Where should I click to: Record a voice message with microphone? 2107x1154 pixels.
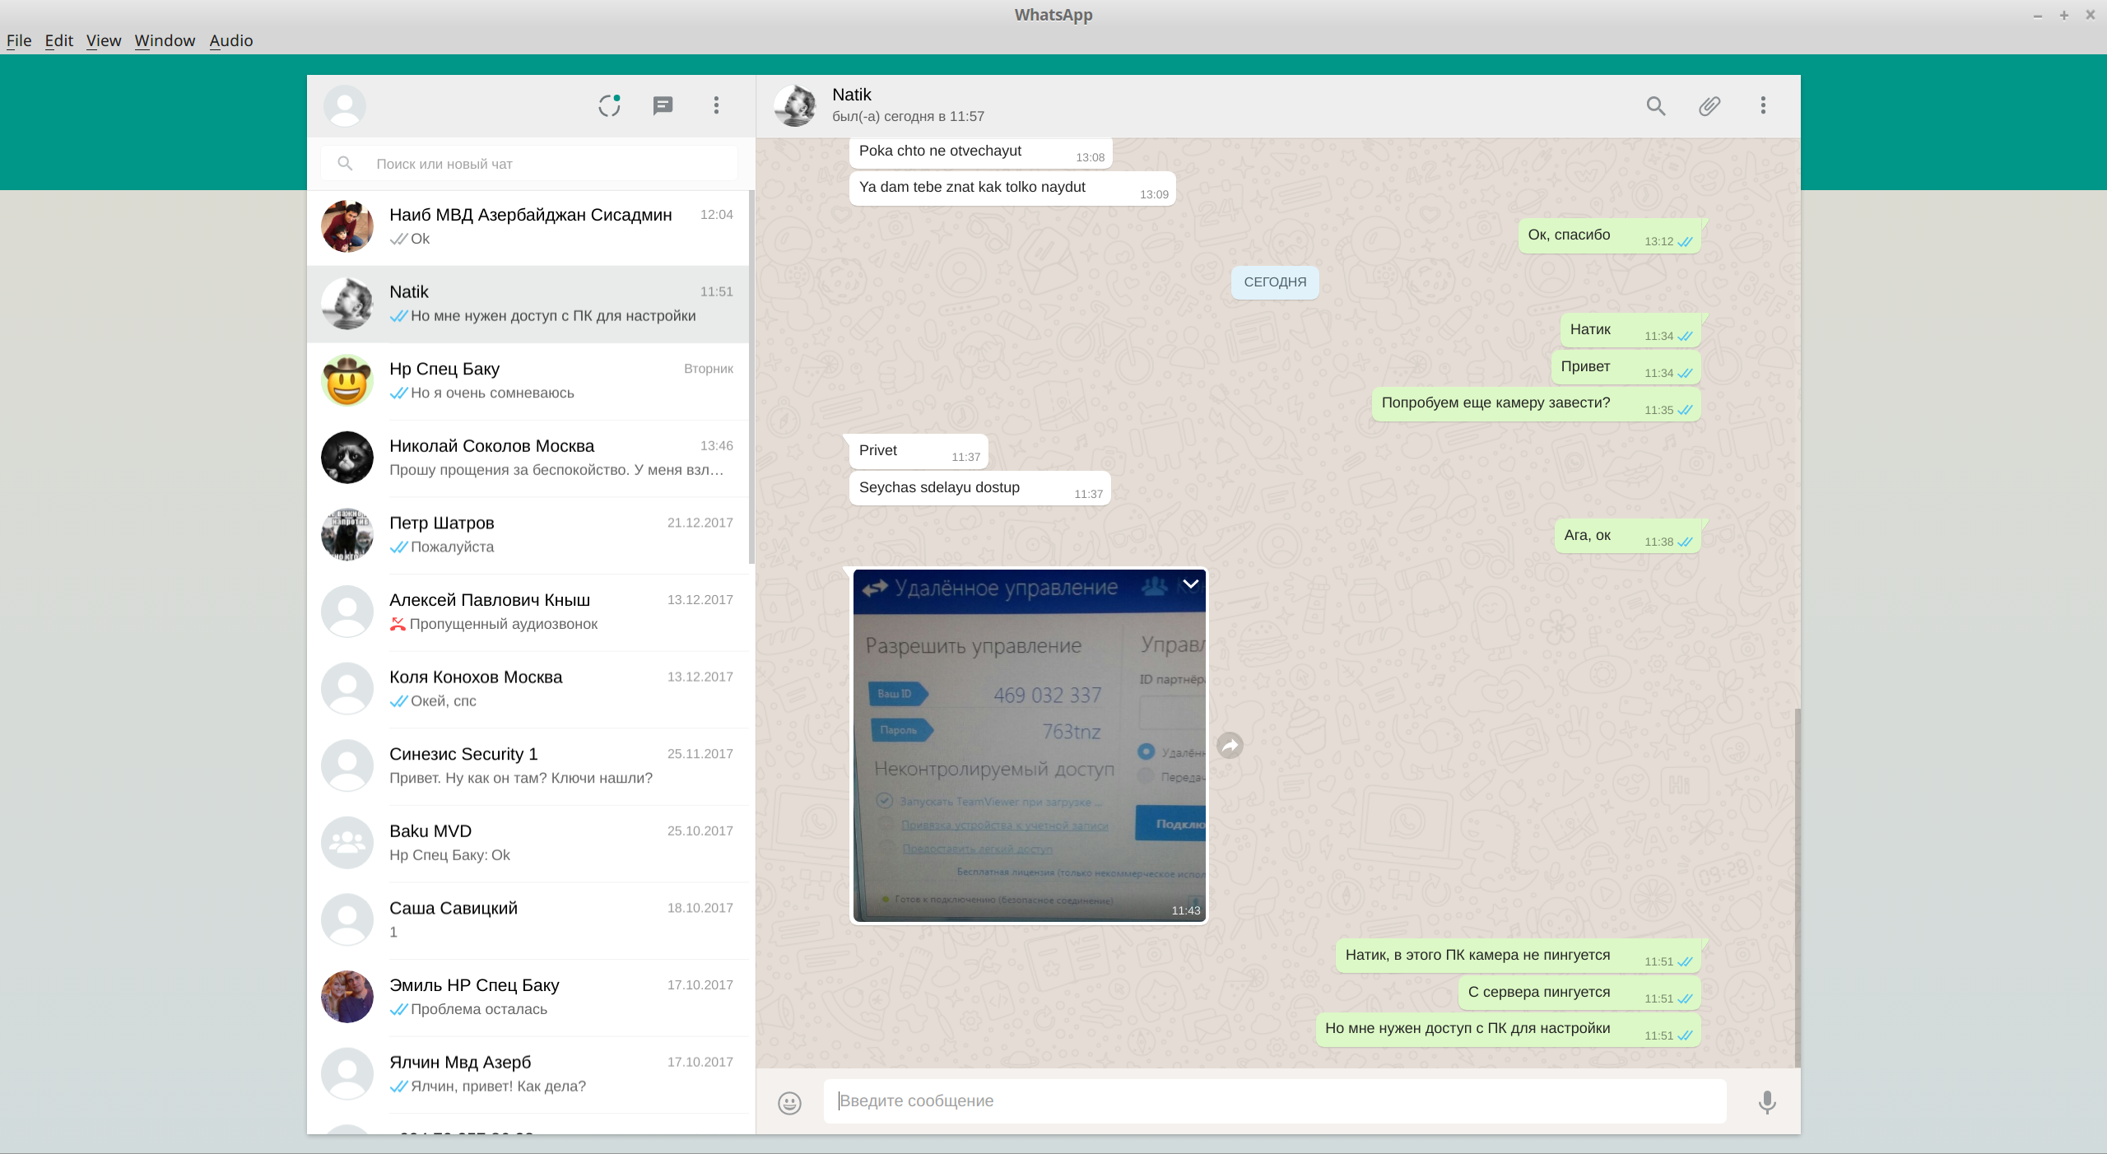1767,1102
